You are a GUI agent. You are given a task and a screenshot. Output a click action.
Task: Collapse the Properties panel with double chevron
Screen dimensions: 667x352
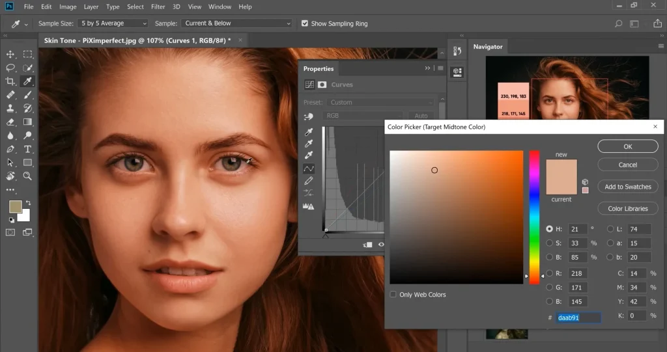tap(427, 68)
